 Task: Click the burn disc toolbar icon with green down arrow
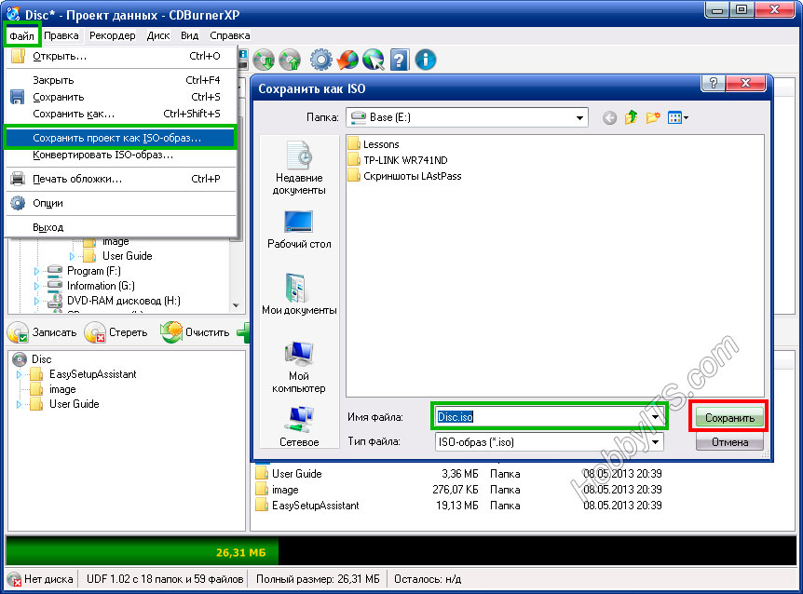[x=265, y=60]
